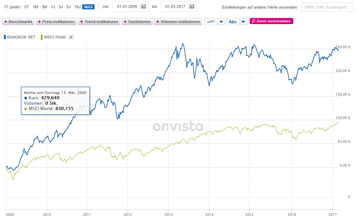This screenshot has height=223, width=358.
Task: Select the 5T time range
Action: click(x=27, y=7)
